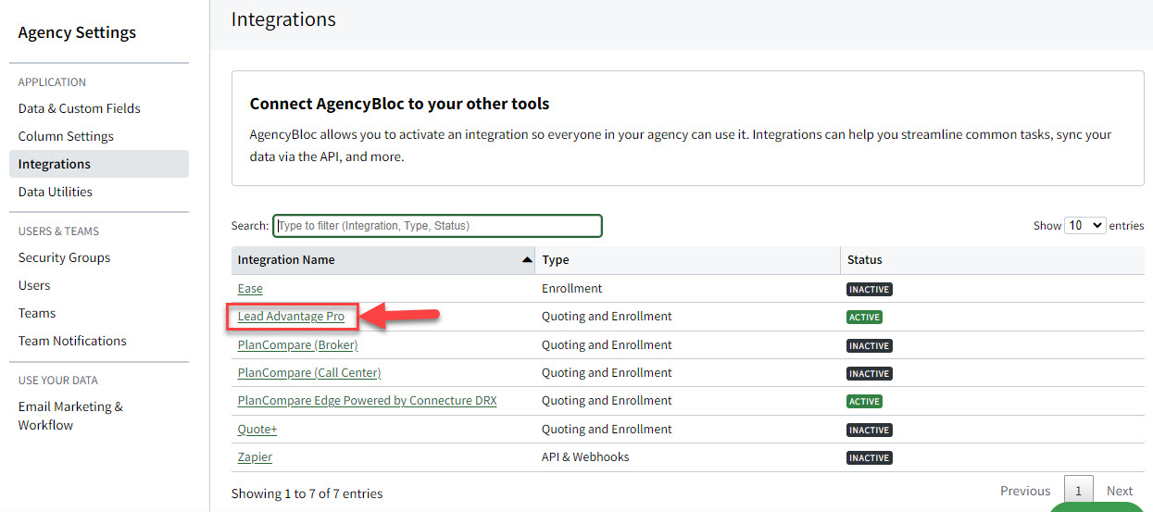Click ACTIVE badge for Lead Advantage Pro
The height and width of the screenshot is (512, 1153).
click(864, 318)
